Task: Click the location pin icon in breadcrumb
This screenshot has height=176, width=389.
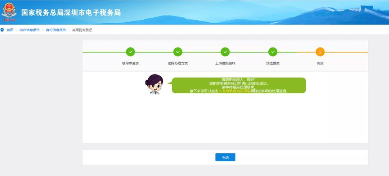Action: (2, 30)
